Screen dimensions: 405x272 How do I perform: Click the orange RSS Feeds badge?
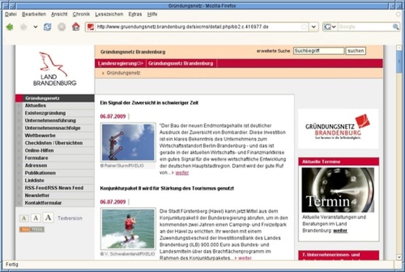pos(32,230)
